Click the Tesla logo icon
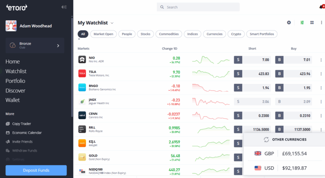The image size is (325, 178). [82, 74]
